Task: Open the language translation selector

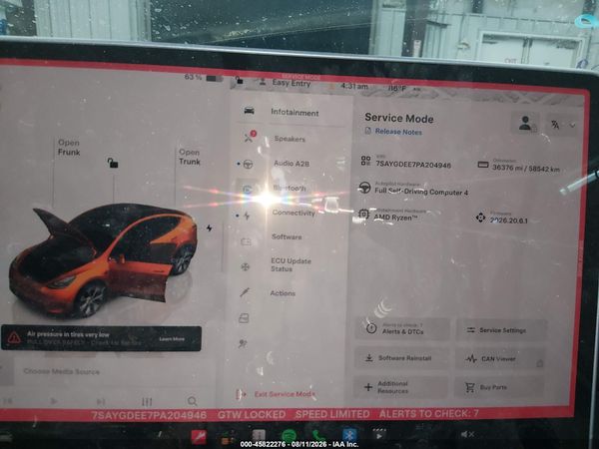Action: 563,125
